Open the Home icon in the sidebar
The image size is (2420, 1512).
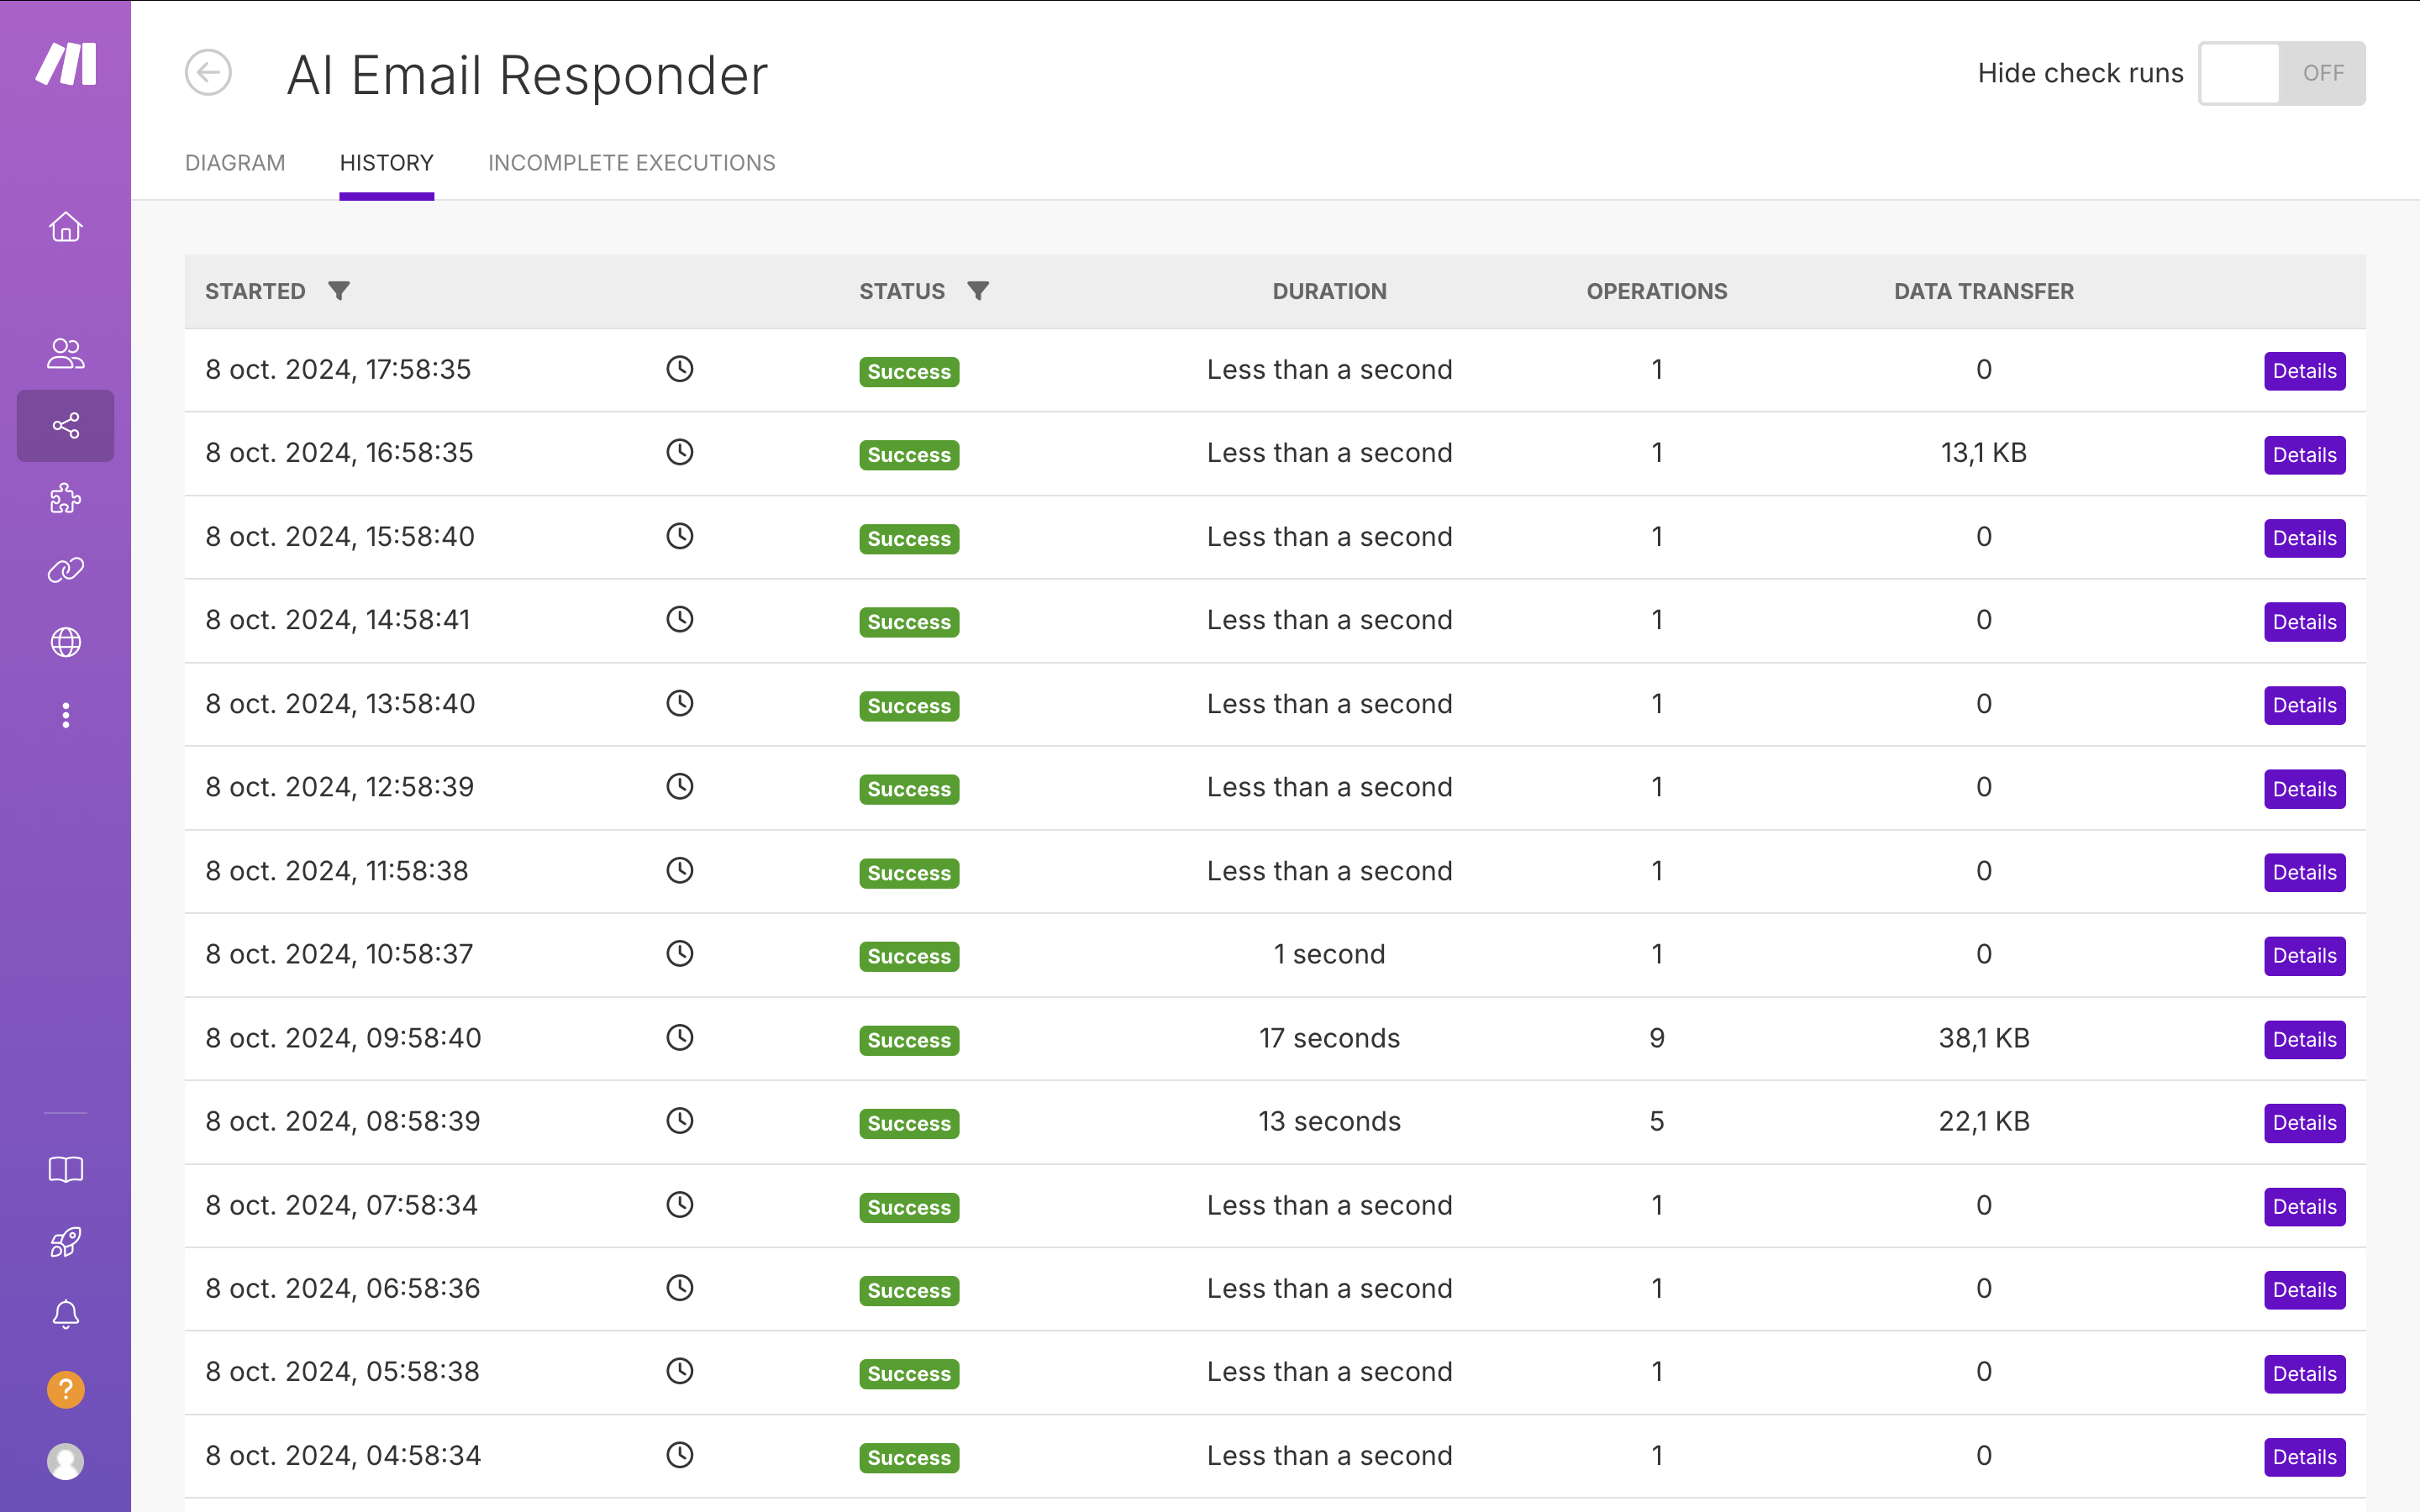coord(65,227)
